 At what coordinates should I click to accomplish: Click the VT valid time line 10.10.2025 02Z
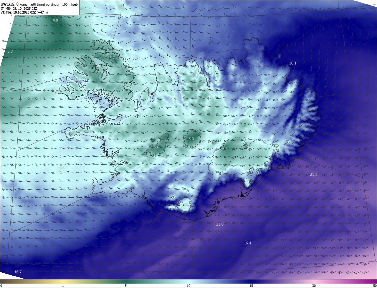(24, 12)
